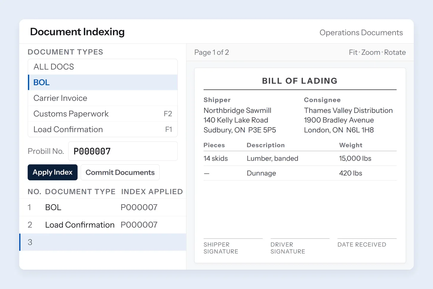Click consignee Thames Valley Distribution
The height and width of the screenshot is (289, 433).
coord(348,110)
